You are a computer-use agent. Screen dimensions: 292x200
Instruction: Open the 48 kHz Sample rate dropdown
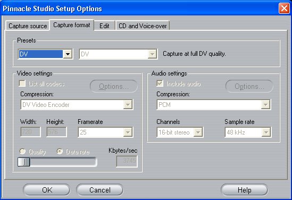point(266,132)
